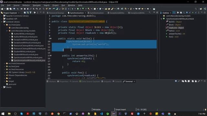Collapse the Lombok-Library project node

[2, 22]
